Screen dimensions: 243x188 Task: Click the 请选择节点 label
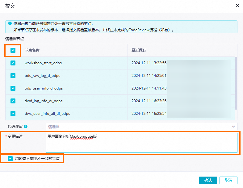pyautogui.click(x=15, y=39)
